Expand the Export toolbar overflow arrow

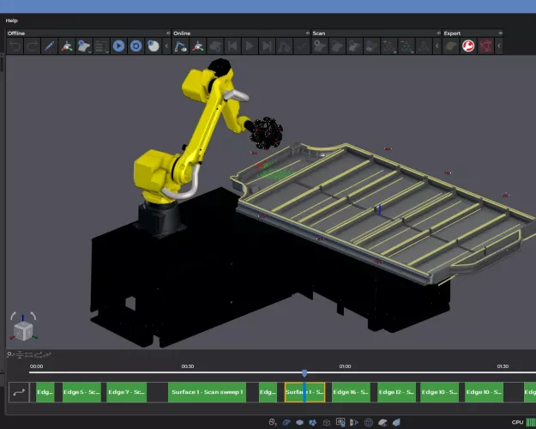tap(500, 46)
